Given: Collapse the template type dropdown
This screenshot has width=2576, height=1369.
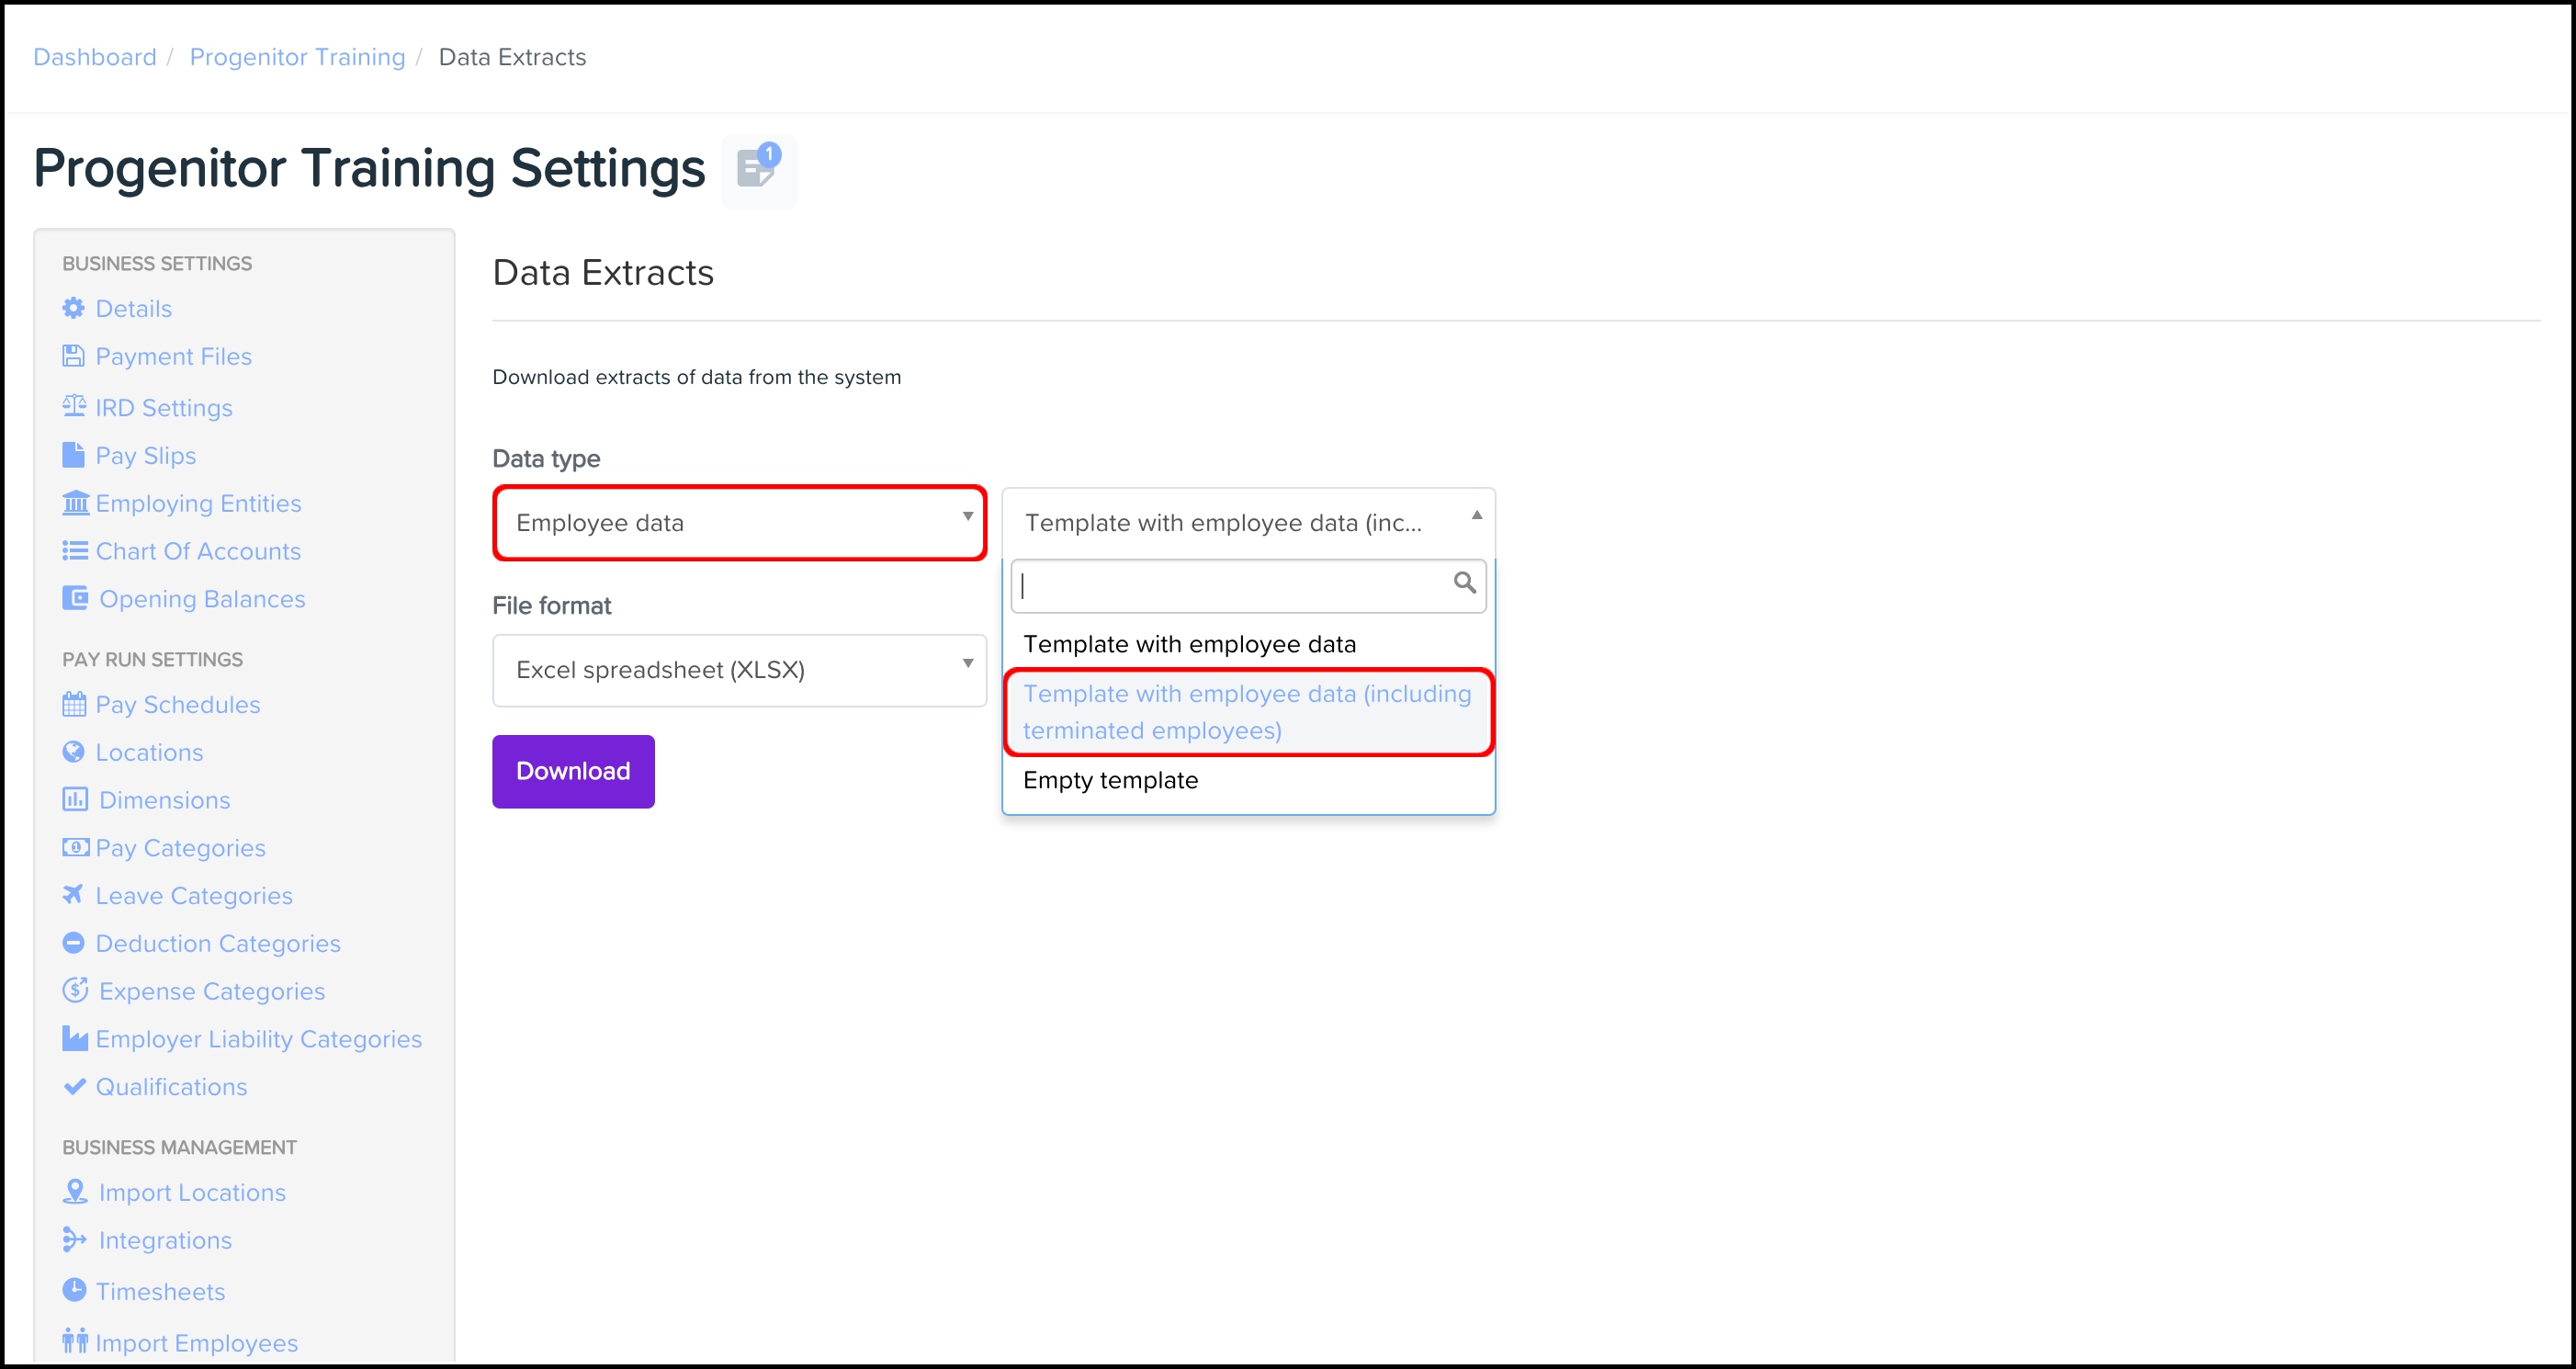Looking at the screenshot, I should pyautogui.click(x=1247, y=523).
